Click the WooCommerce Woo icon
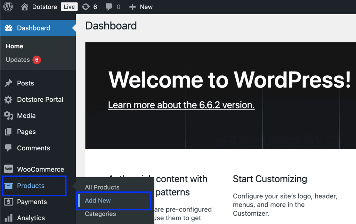 click(x=8, y=169)
